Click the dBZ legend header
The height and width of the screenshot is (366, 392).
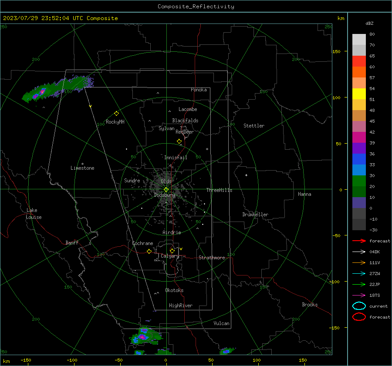369,24
